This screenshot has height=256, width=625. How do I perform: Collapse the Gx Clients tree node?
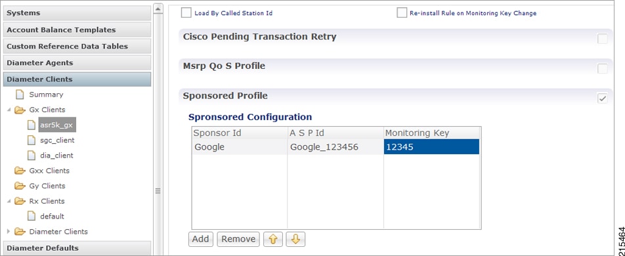point(9,110)
